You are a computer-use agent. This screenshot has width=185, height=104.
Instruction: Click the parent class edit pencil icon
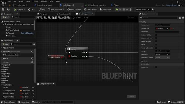(x=182, y=5)
